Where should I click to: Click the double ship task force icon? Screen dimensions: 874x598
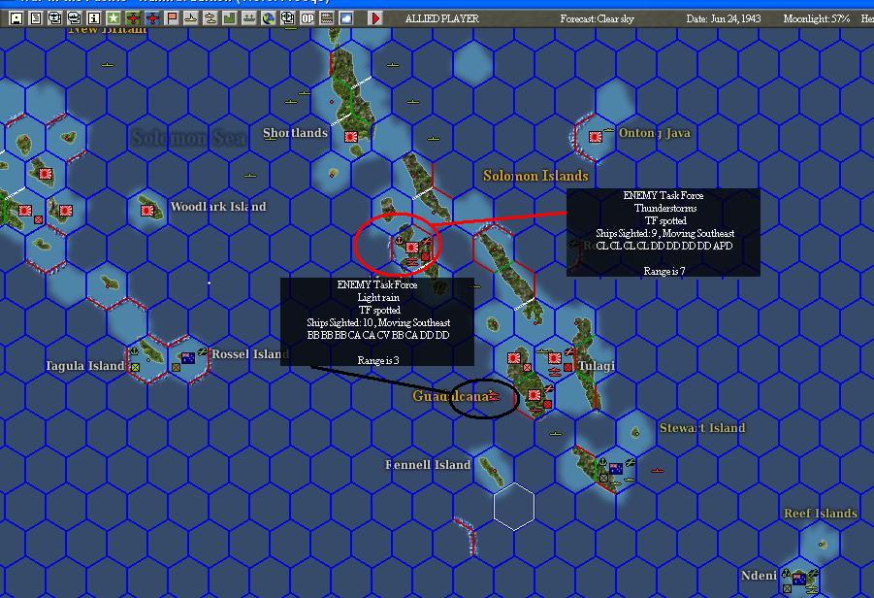click(210, 18)
